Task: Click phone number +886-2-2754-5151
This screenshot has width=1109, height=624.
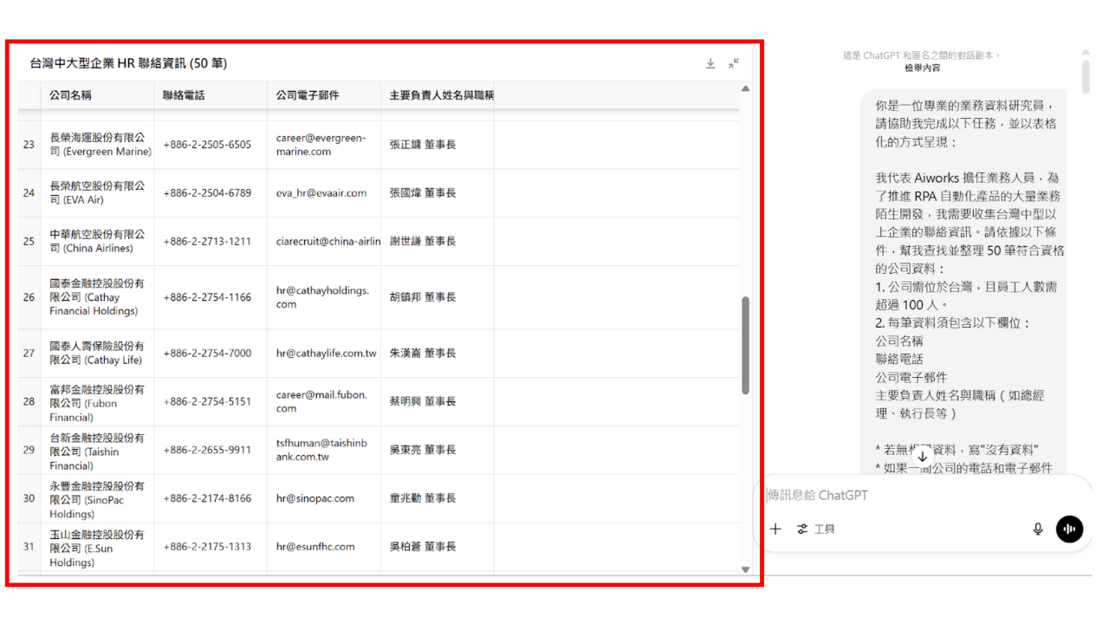Action: click(207, 401)
